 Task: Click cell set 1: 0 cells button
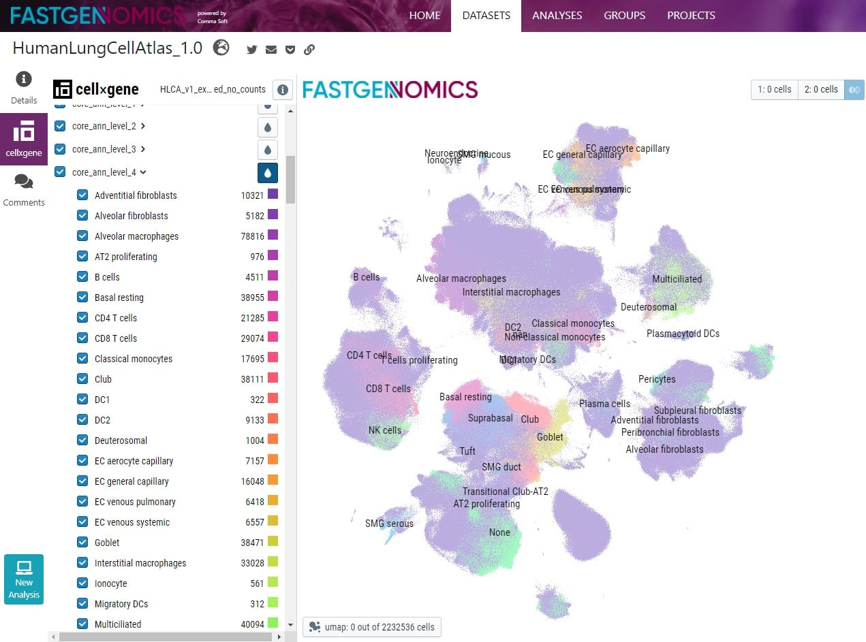(774, 90)
